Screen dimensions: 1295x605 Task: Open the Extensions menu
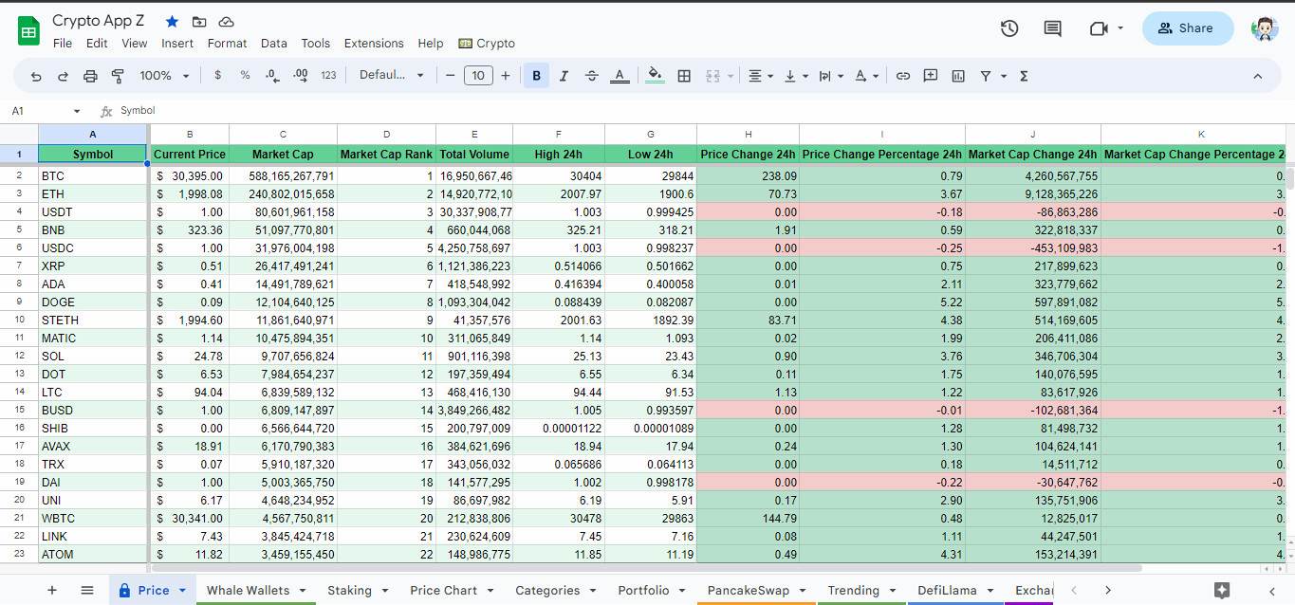374,43
